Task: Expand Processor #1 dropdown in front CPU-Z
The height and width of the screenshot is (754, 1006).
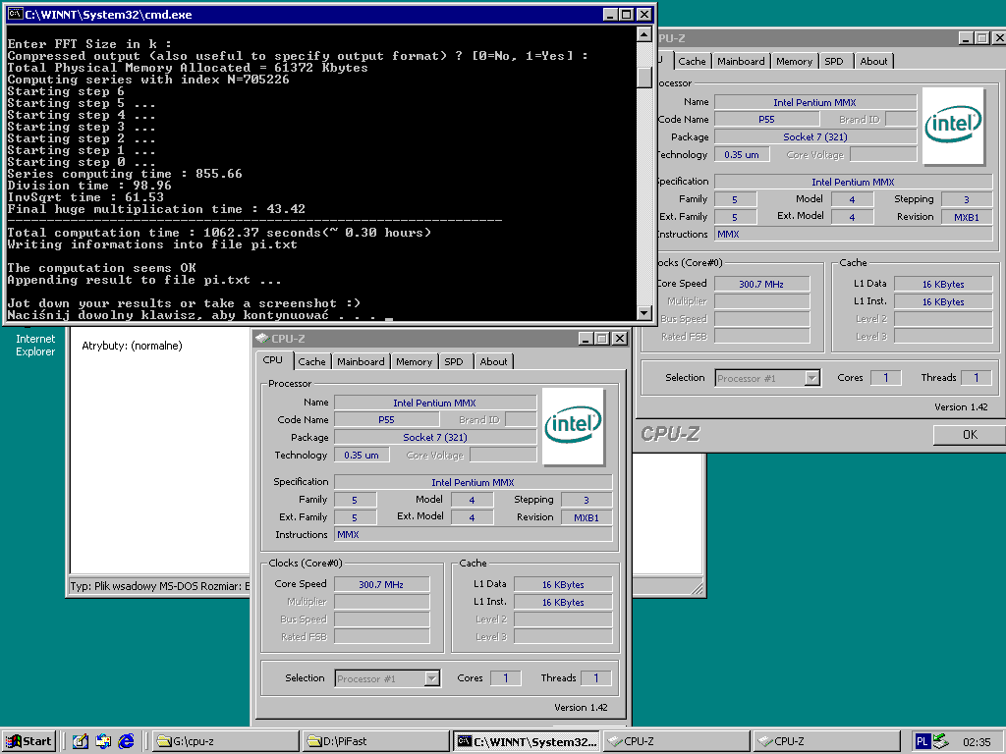Action: 432,678
